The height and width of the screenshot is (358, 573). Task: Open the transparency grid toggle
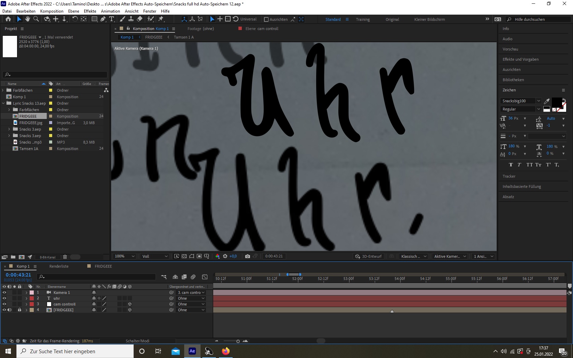tap(184, 256)
